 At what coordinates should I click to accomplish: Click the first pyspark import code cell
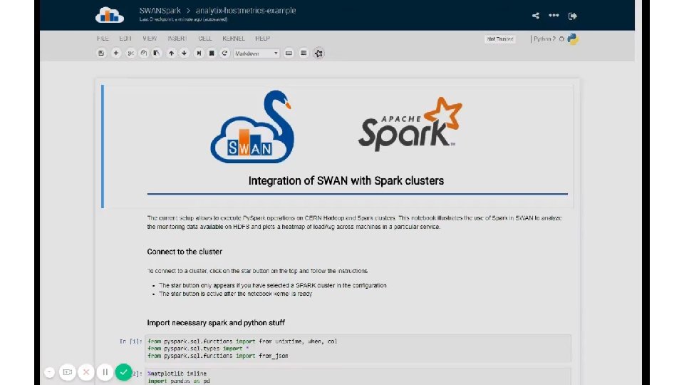(x=358, y=349)
